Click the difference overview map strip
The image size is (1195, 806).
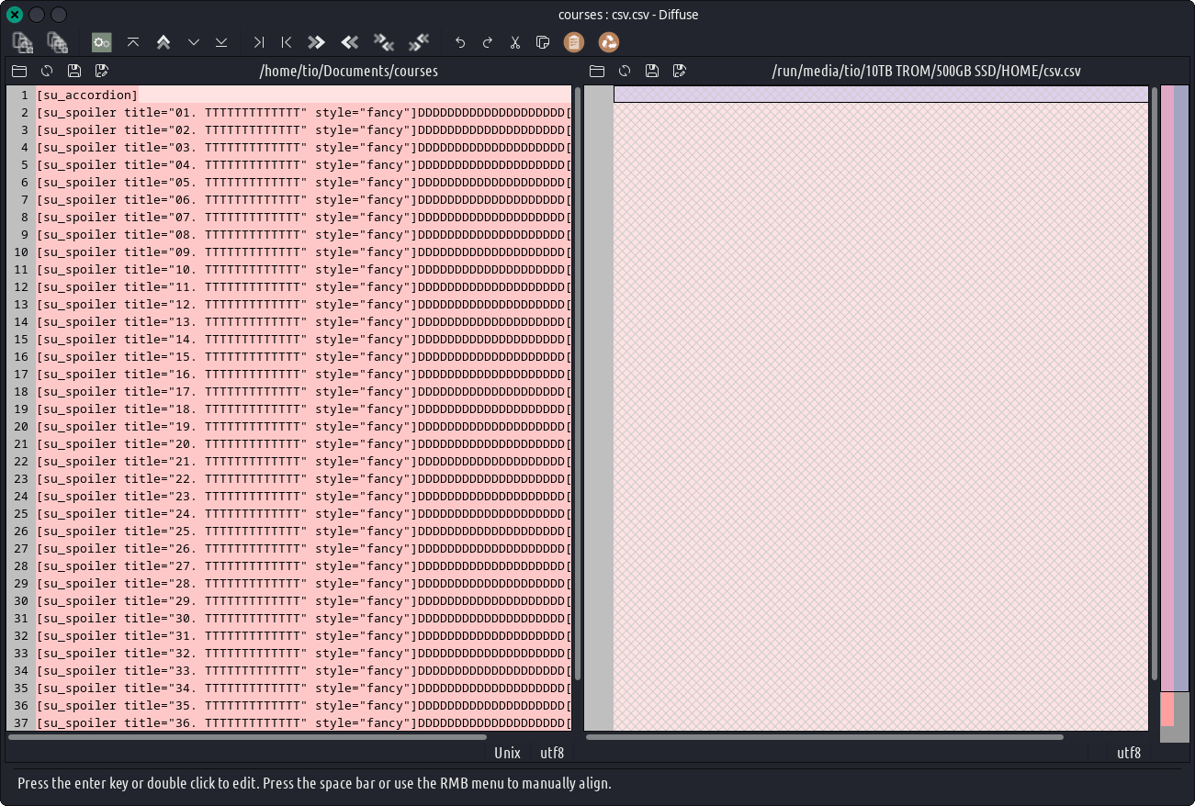coord(1175,413)
